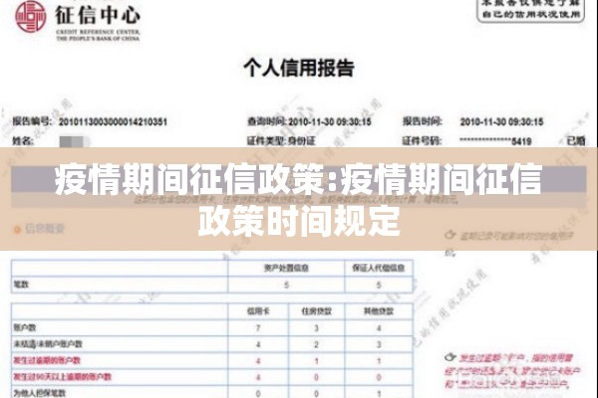Click the boxed notice in the top-right corner
Viewport: 598px width, 398px height.
[x=530, y=10]
